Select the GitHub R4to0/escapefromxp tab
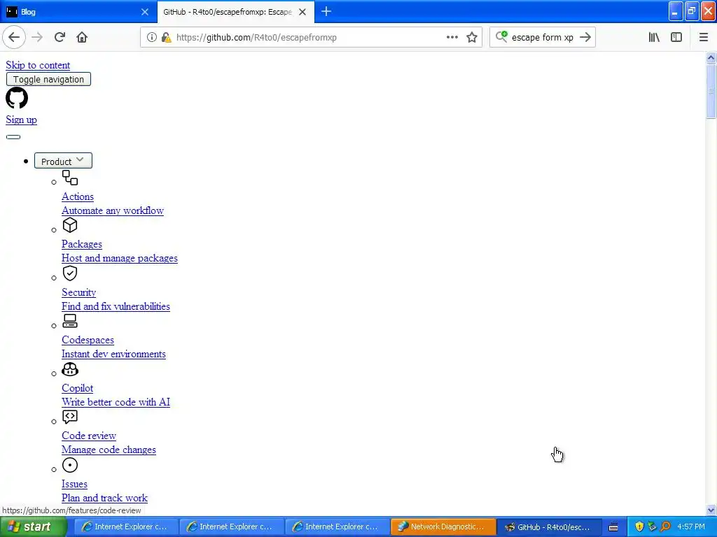Viewport: 717px width, 537px height. coord(235,12)
